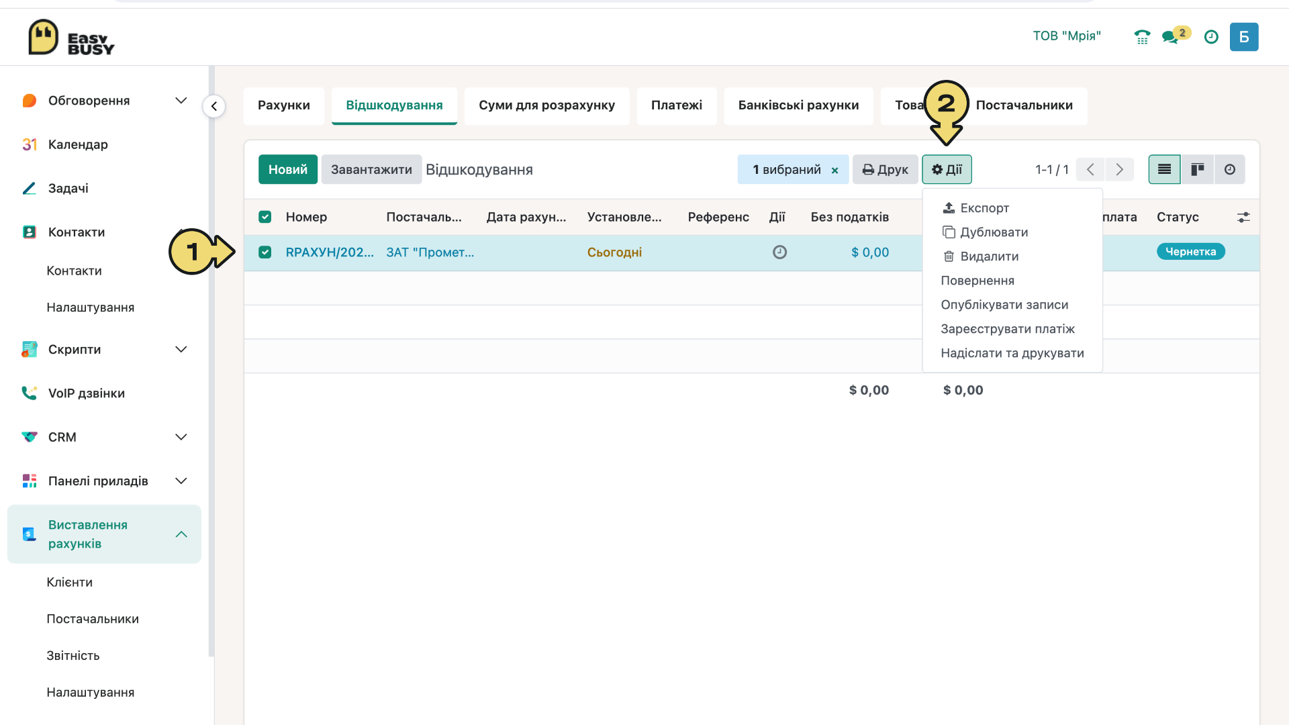Collapse the sidebar with the arrow button

pos(214,106)
